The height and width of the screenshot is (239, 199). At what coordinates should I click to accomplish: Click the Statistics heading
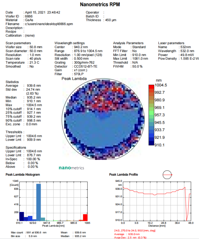coord(12,82)
